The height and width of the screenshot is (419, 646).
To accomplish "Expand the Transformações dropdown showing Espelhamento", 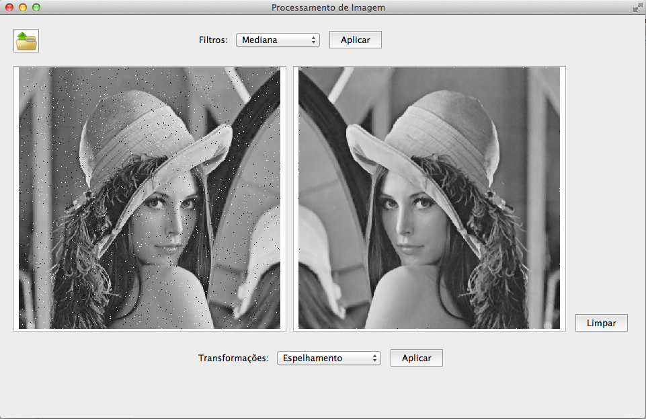I will pyautogui.click(x=329, y=358).
